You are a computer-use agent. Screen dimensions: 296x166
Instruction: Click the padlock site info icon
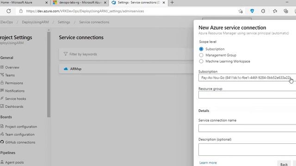pyautogui.click(x=21, y=11)
